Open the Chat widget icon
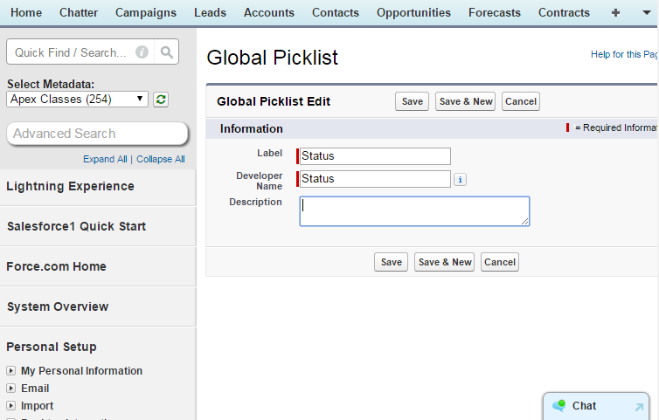 point(559,406)
